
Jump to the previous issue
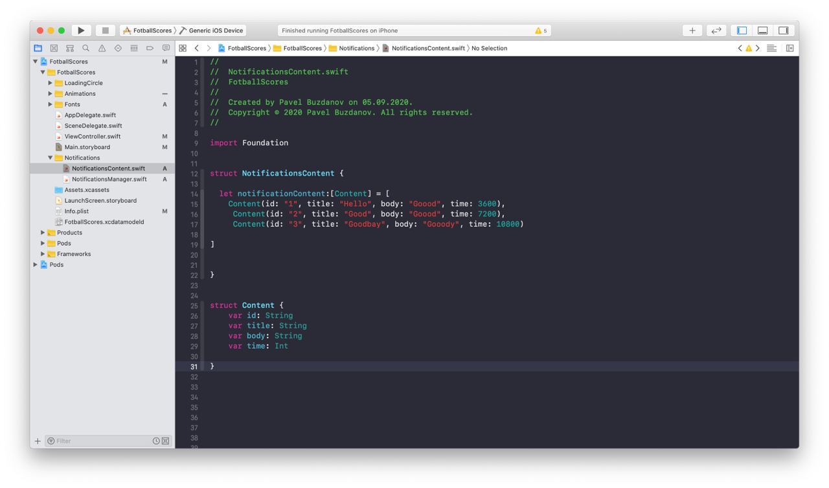tap(740, 48)
